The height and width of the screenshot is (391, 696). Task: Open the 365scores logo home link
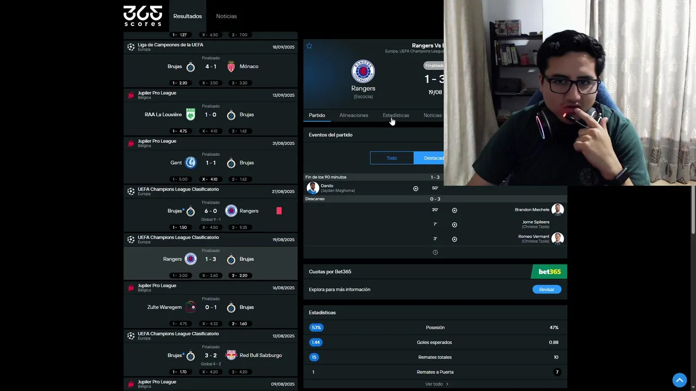coord(142,16)
